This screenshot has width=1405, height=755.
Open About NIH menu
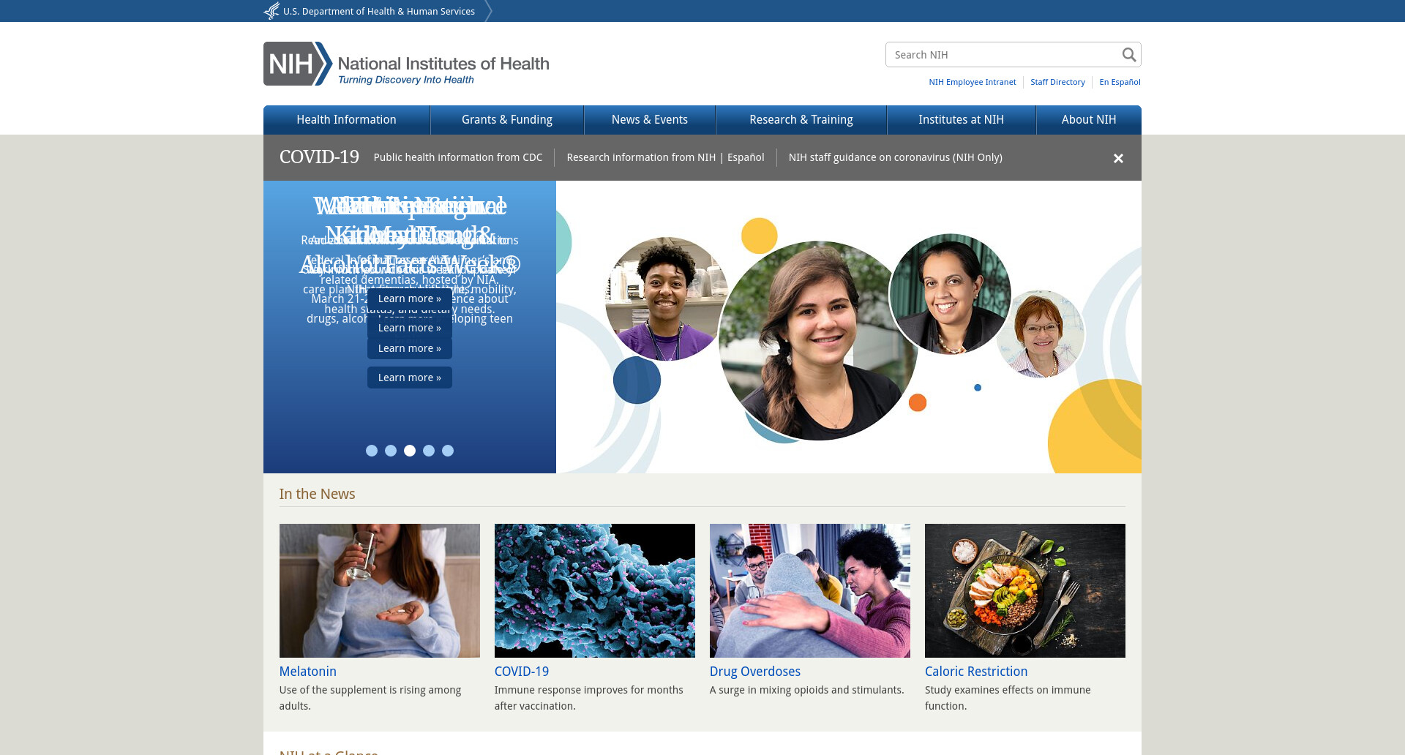click(x=1089, y=120)
